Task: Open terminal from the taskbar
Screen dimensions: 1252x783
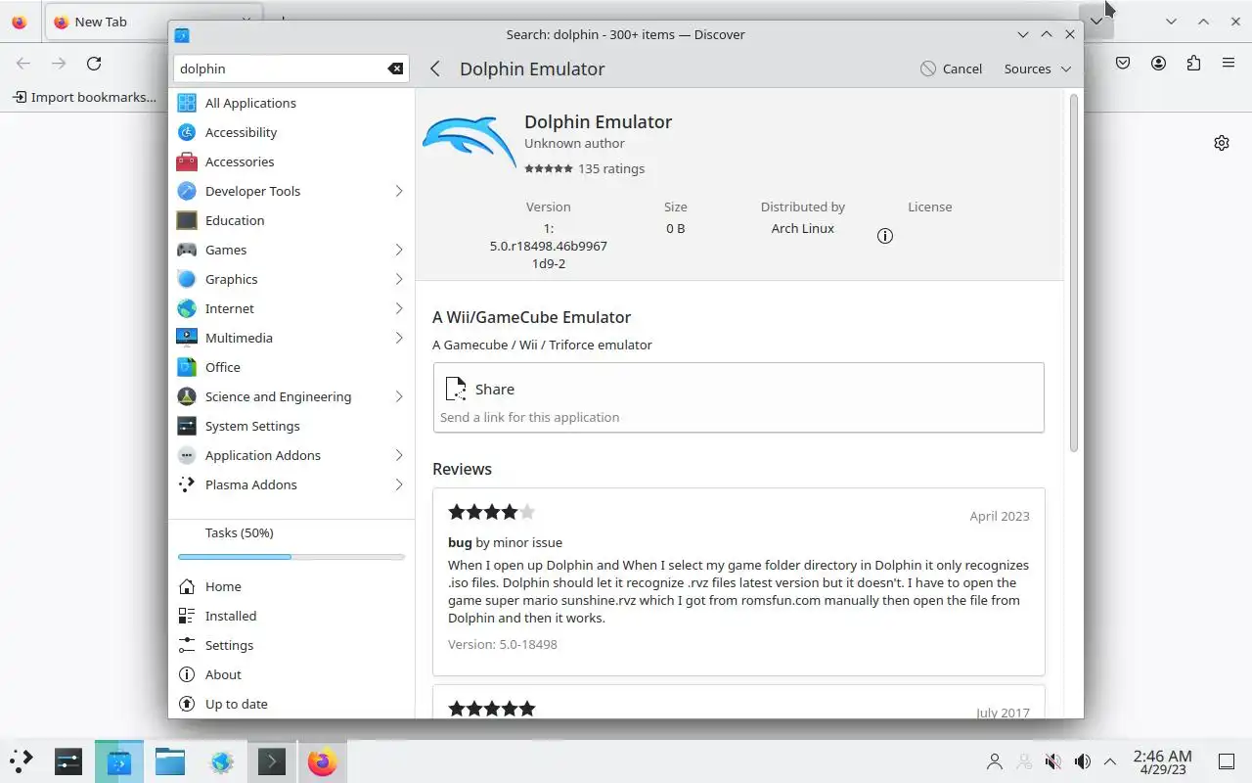Action: [x=271, y=761]
